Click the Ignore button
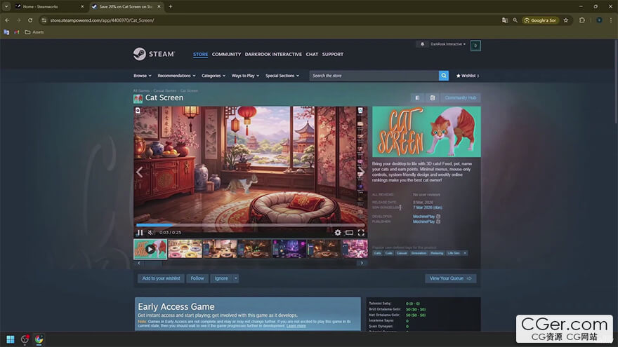The width and height of the screenshot is (618, 347). (221, 278)
